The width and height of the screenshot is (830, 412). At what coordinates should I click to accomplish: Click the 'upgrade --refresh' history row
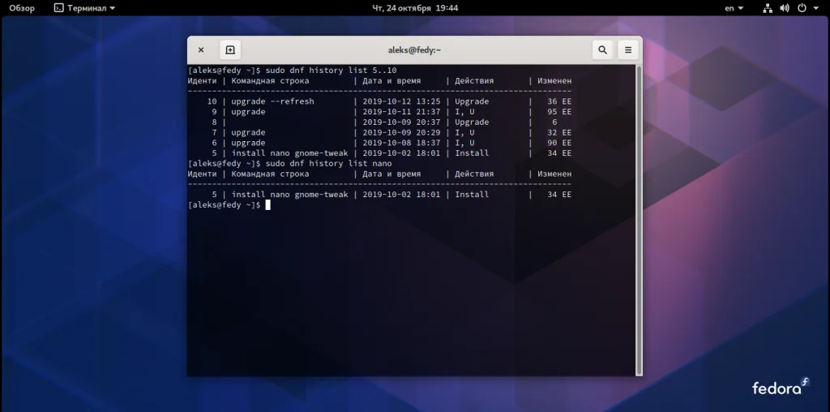coord(379,101)
